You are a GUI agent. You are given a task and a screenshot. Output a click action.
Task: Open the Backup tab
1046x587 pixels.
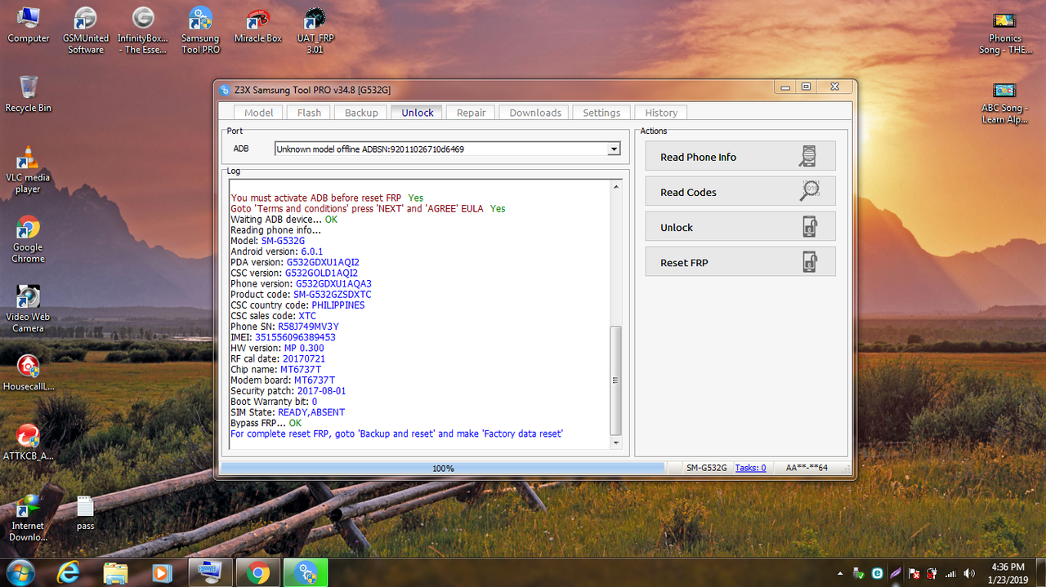click(361, 113)
